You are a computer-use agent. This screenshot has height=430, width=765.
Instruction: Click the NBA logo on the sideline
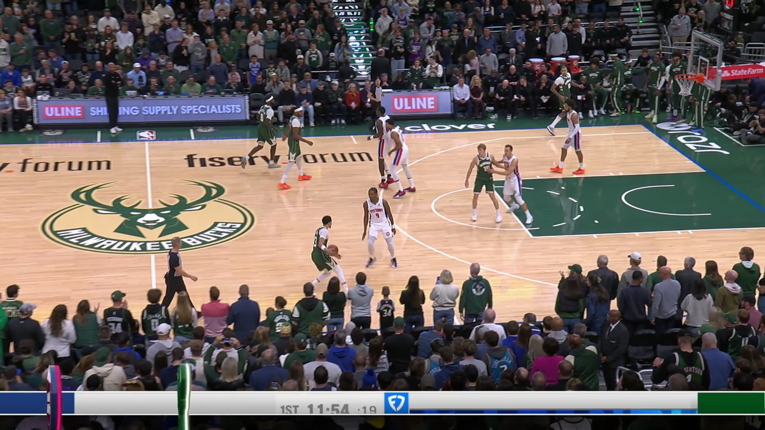click(146, 135)
